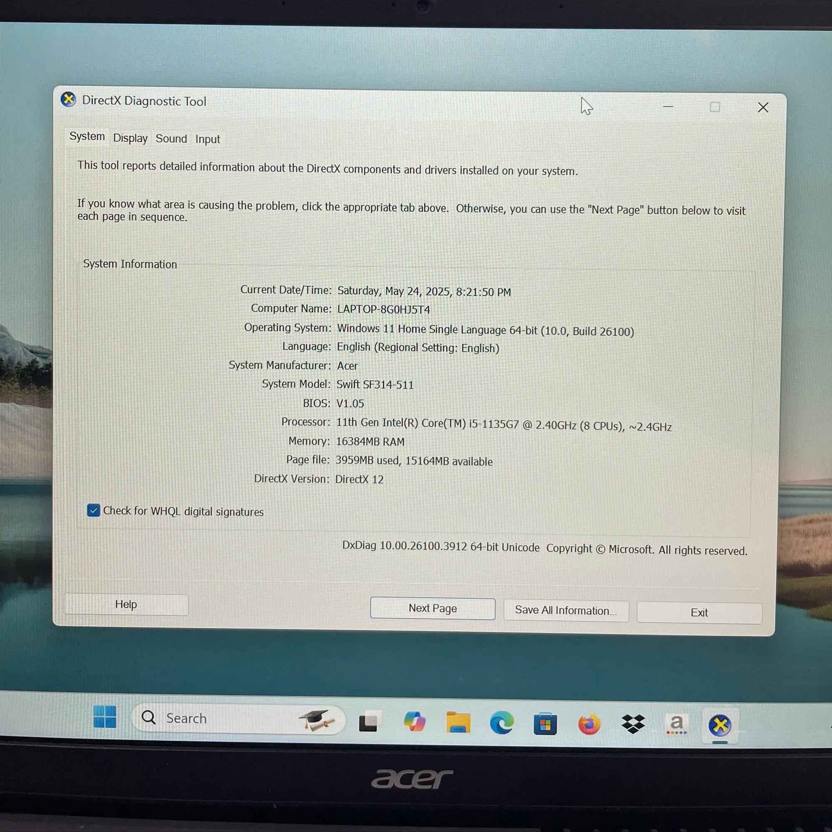Click the taskbar Search field
The image size is (832, 832).
coord(238,718)
